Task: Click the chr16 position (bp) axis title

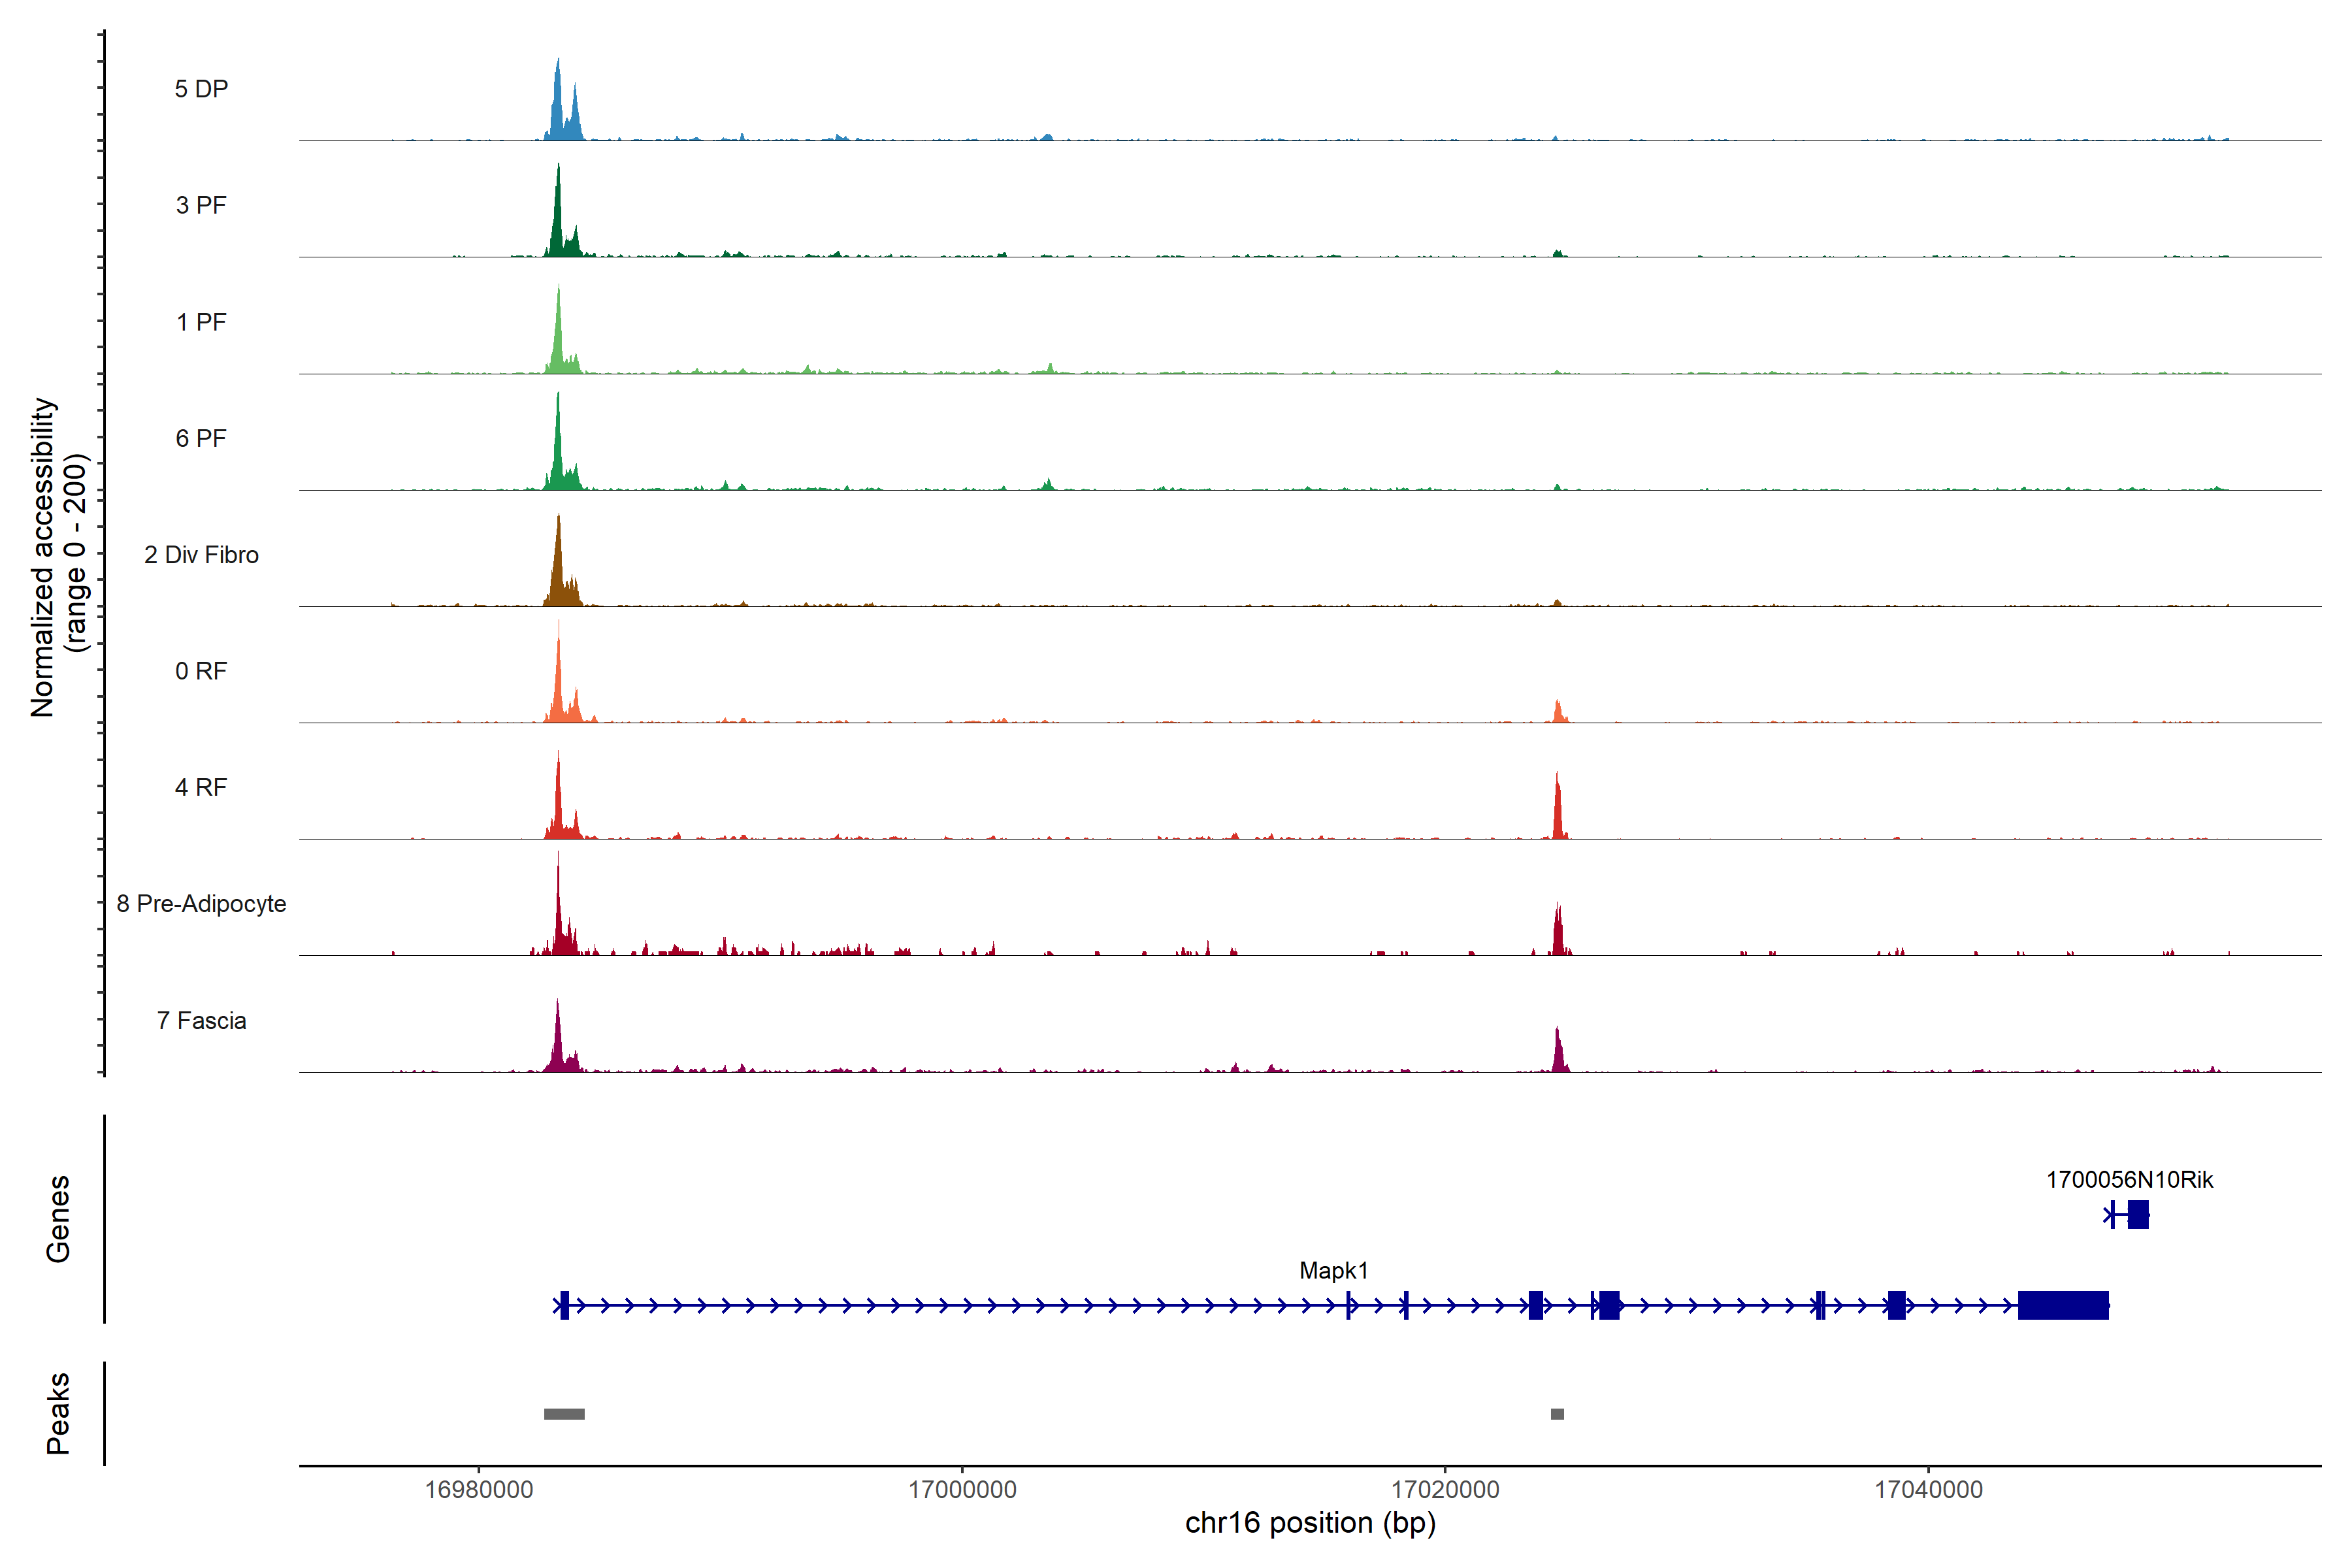Action: (1310, 1523)
